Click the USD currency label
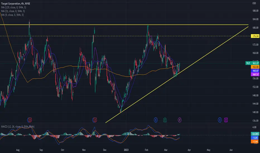This screenshot has height=153, width=260. [254, 3]
